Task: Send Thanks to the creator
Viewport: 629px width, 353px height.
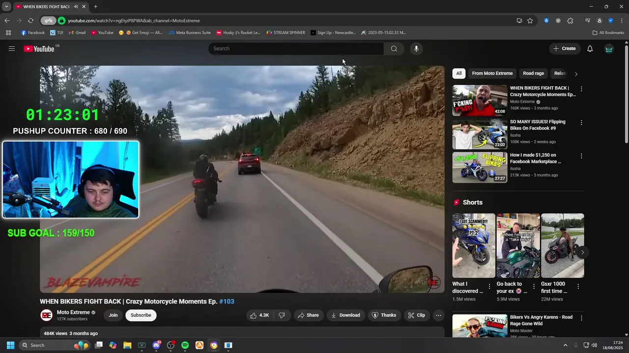Action: (x=384, y=315)
